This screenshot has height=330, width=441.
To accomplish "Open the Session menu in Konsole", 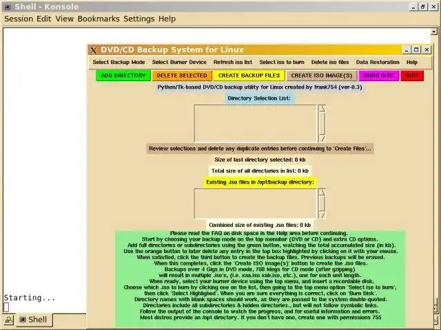I will click(x=19, y=19).
